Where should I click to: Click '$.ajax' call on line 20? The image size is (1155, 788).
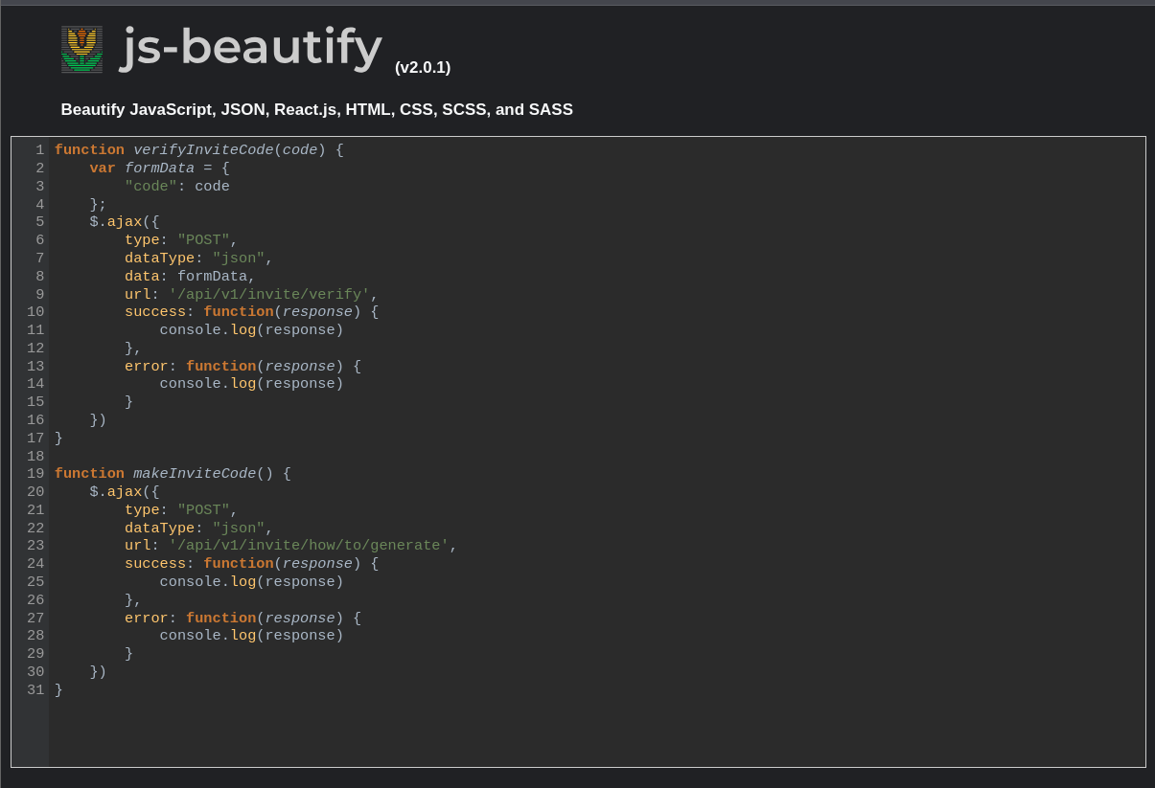coord(116,492)
